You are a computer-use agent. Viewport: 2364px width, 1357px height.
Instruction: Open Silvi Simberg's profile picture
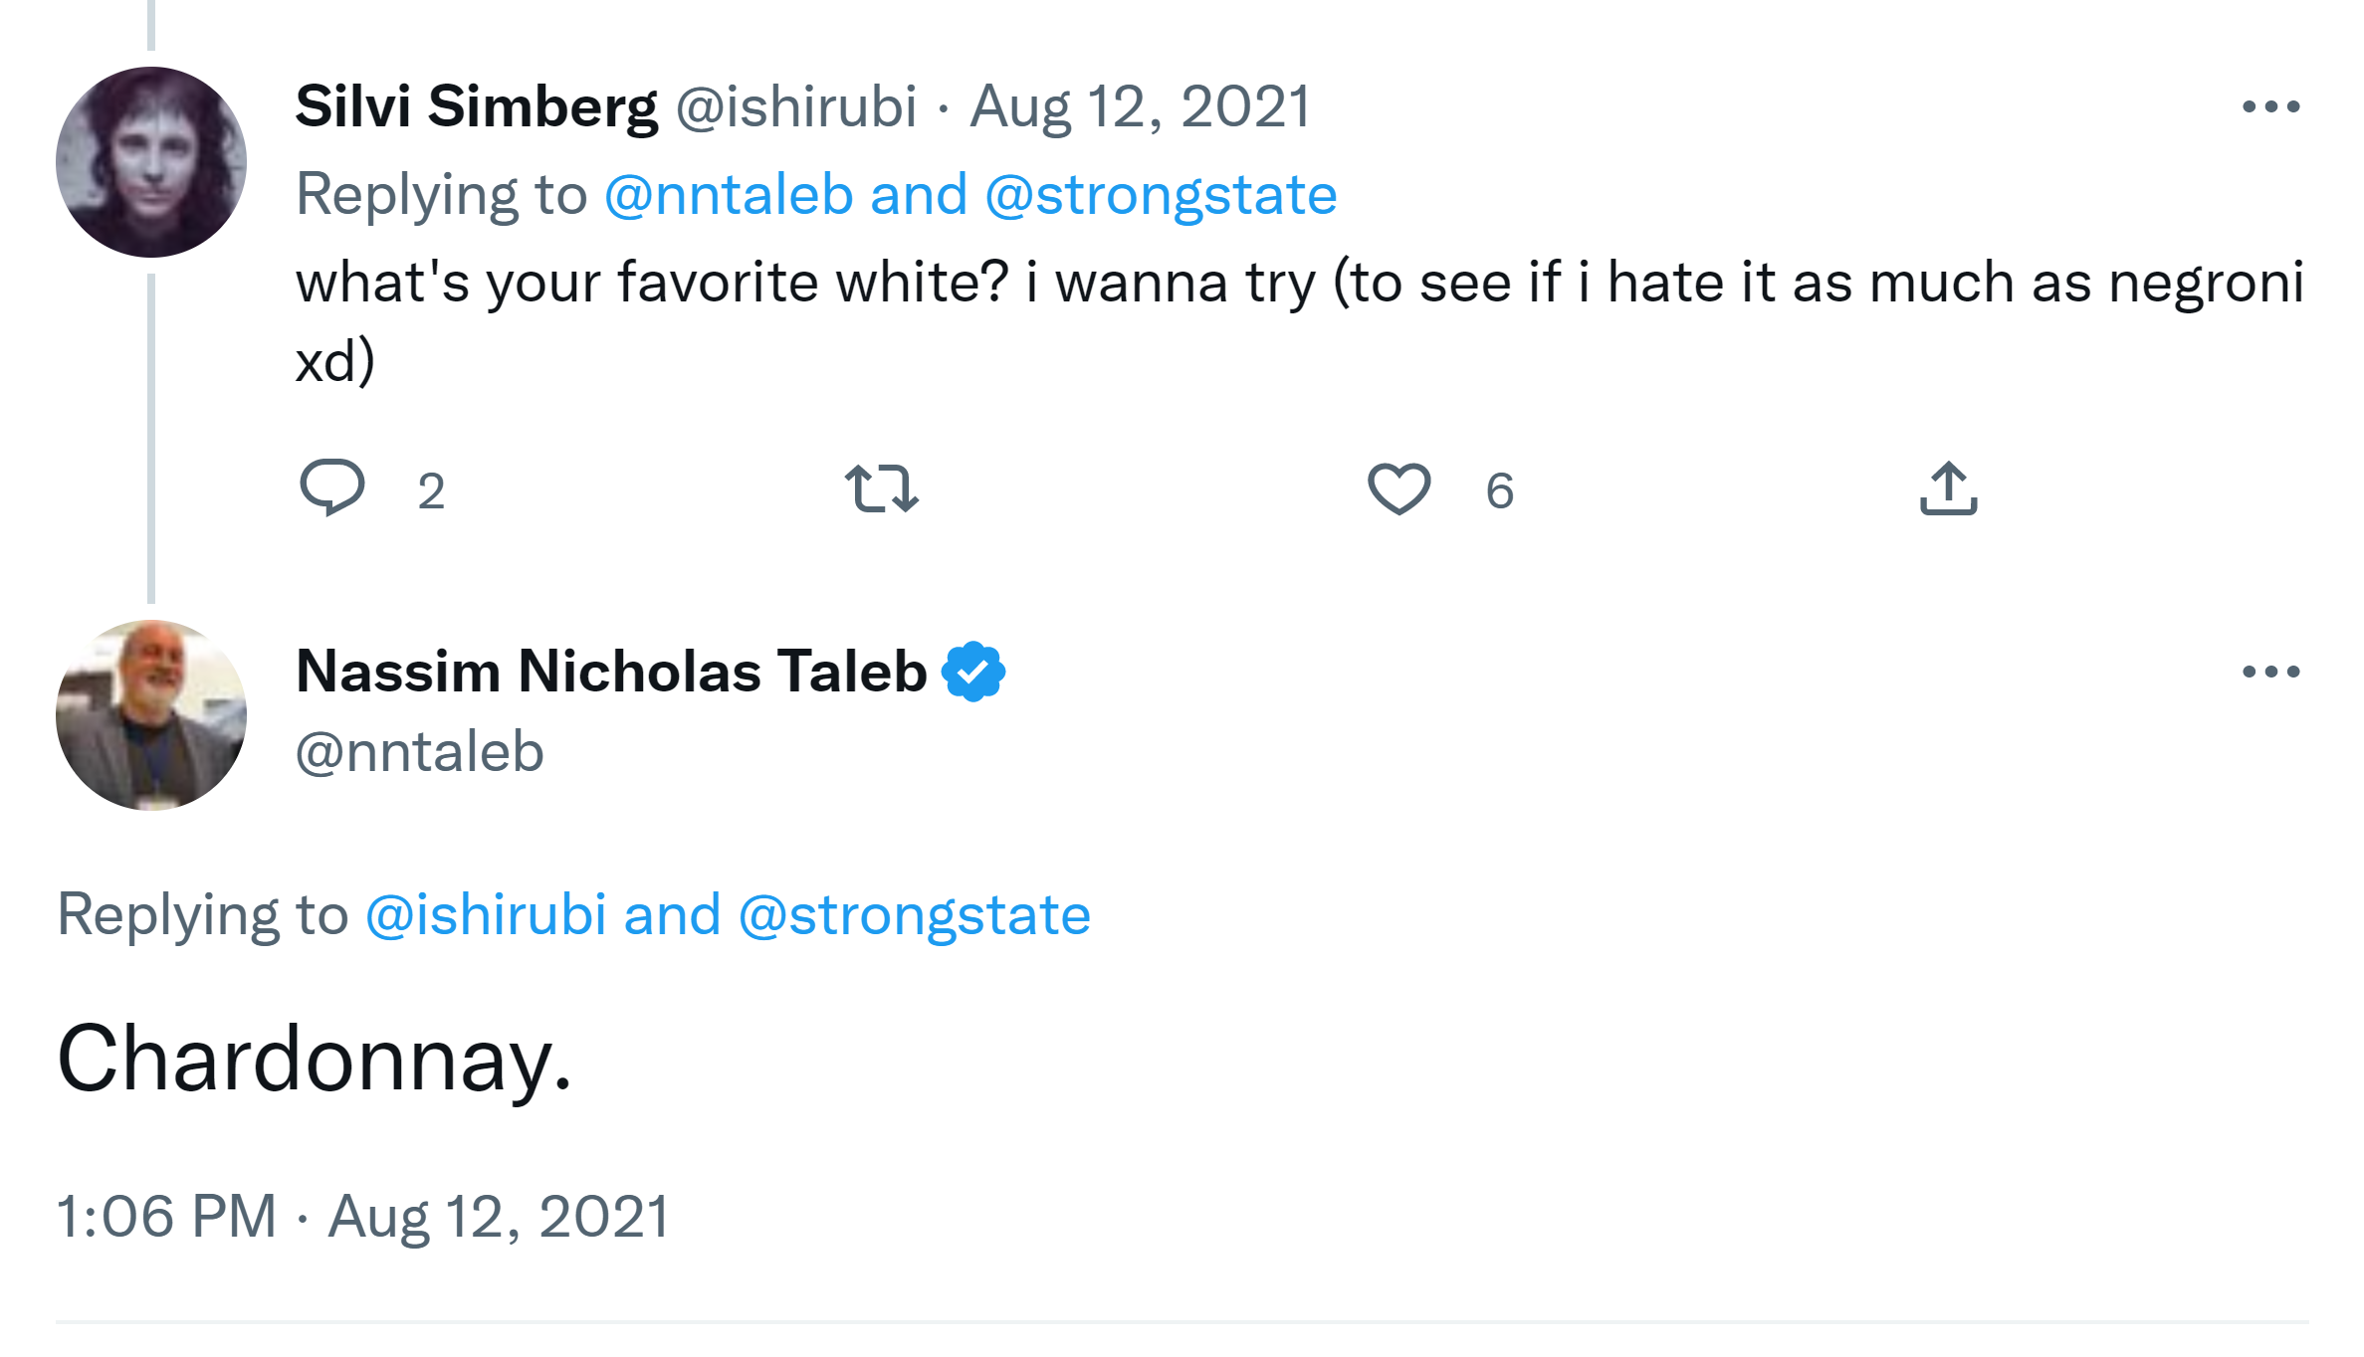coord(151,162)
